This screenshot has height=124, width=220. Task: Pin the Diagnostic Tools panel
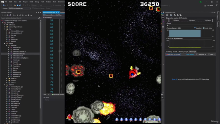213,12
